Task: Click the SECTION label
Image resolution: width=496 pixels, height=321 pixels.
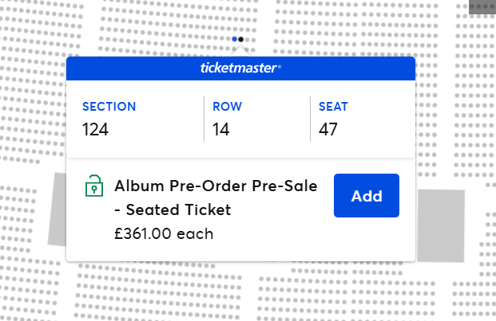Action: tap(109, 107)
